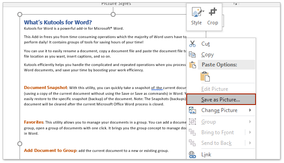Open the Style dropdown arrow
This screenshot has width=284, height=163.
[203, 12]
